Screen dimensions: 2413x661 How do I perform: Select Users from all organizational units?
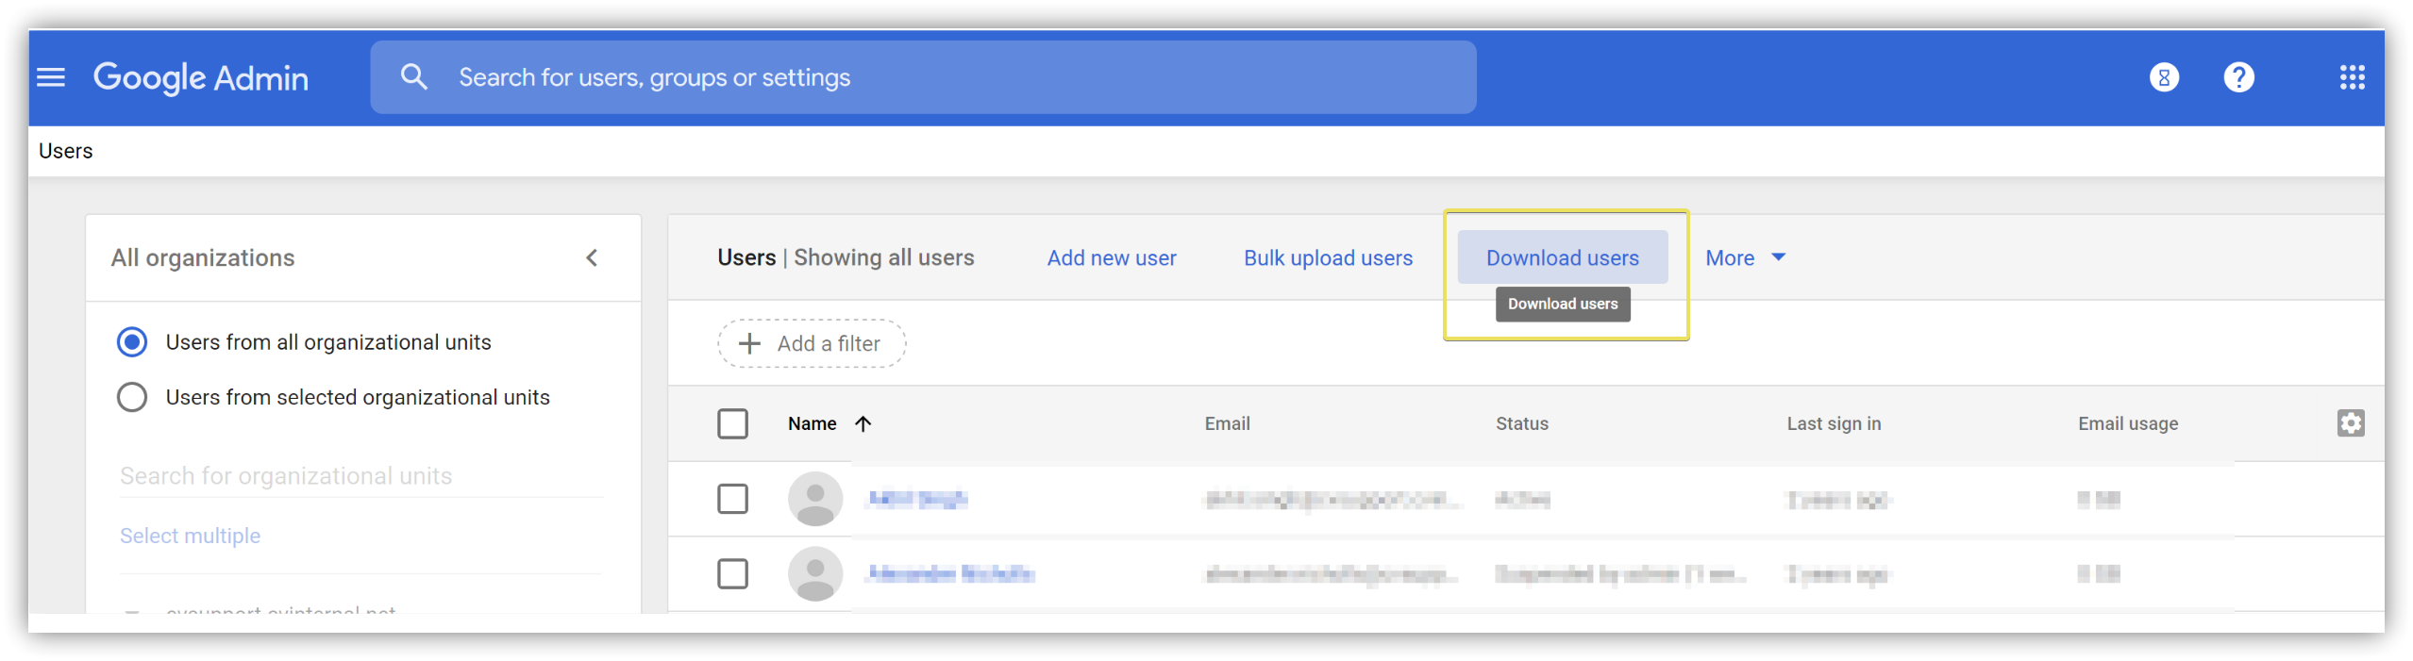(x=132, y=341)
